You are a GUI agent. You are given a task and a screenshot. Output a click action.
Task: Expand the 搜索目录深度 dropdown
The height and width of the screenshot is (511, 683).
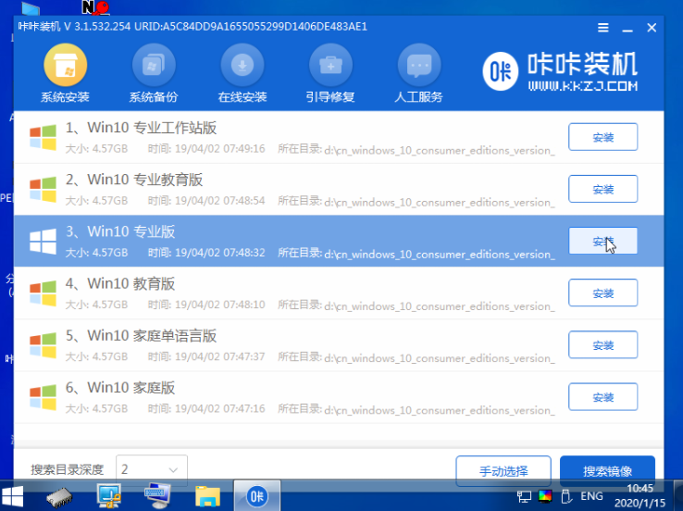pos(152,469)
